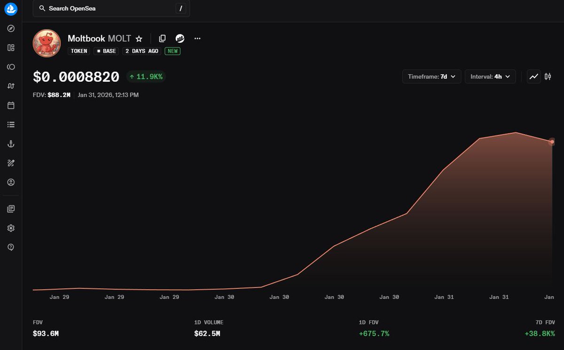Open the Discover compass icon in sidebar
The image size is (564, 350).
[11, 29]
